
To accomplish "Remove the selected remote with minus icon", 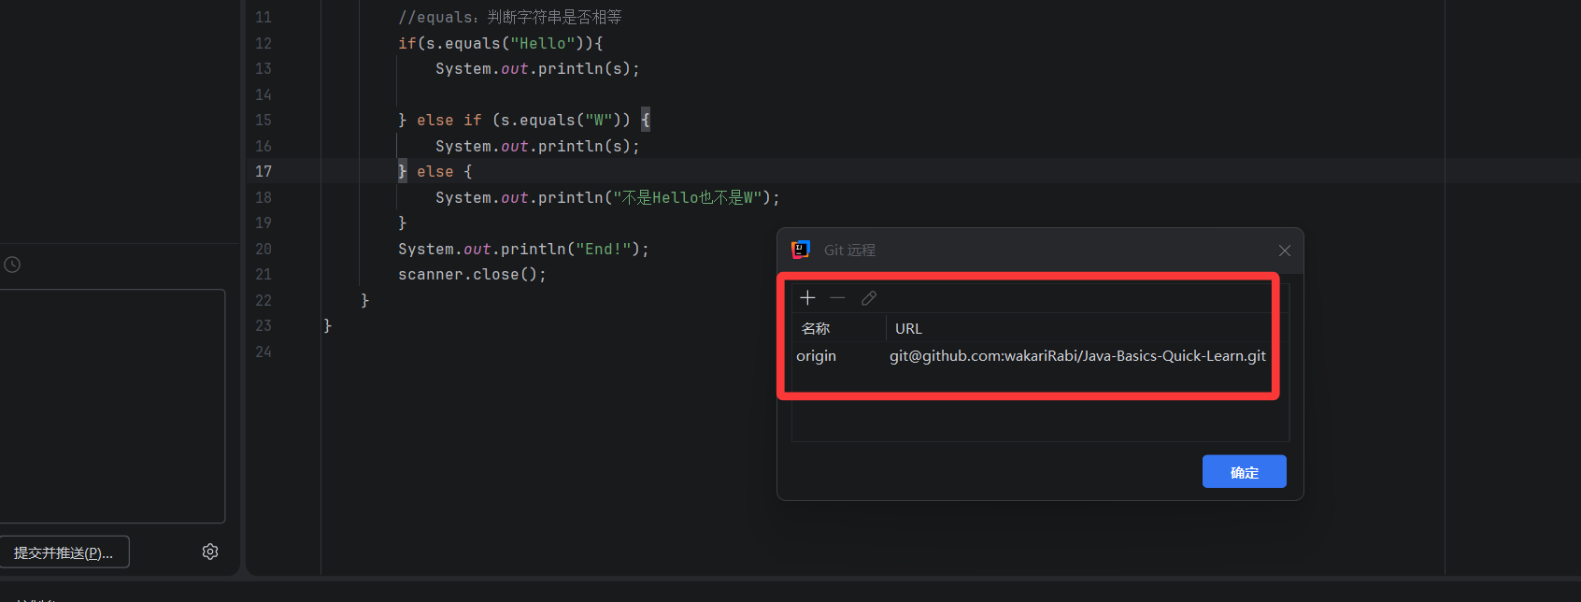I will [x=838, y=298].
